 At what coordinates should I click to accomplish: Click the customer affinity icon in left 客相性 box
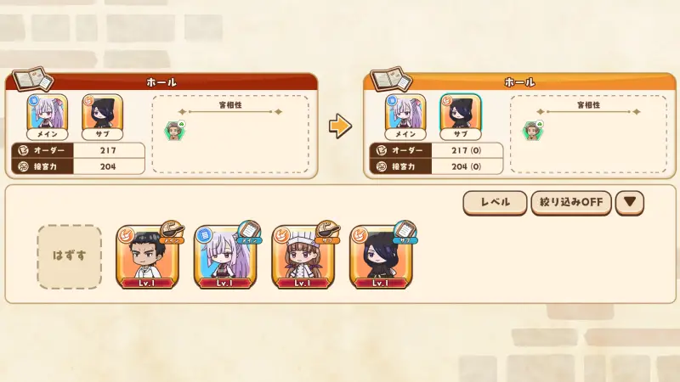tap(174, 131)
